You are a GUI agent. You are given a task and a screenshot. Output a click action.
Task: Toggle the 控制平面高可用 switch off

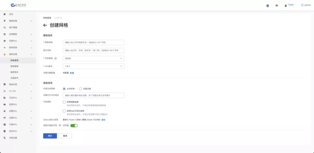point(74,126)
